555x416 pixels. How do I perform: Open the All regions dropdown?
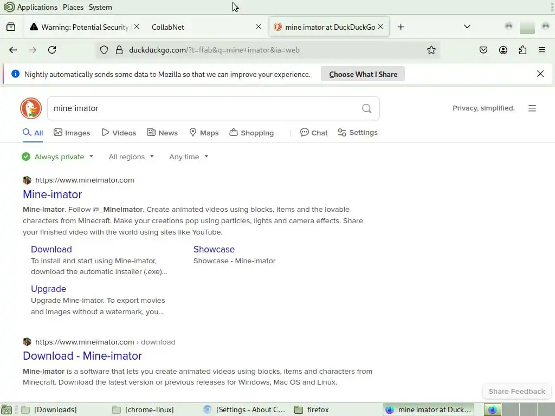[131, 157]
